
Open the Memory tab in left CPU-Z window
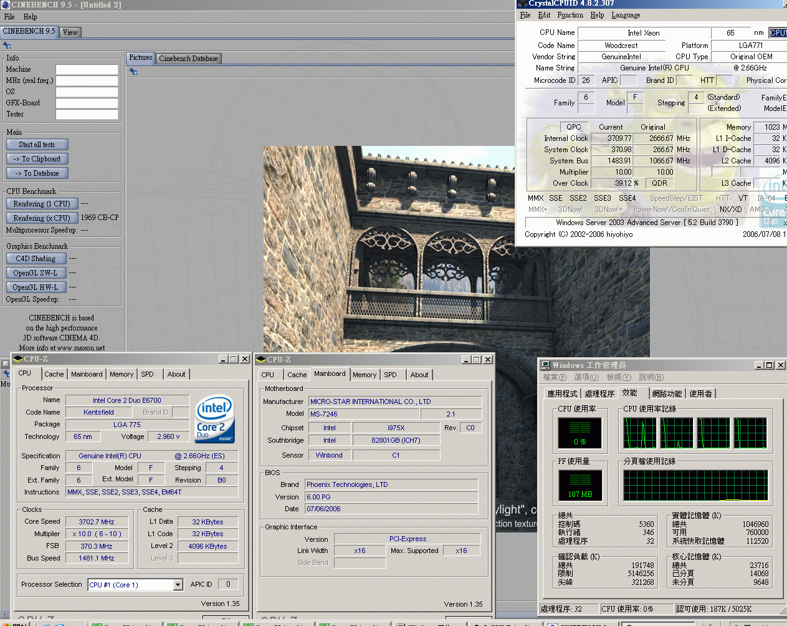click(x=122, y=374)
